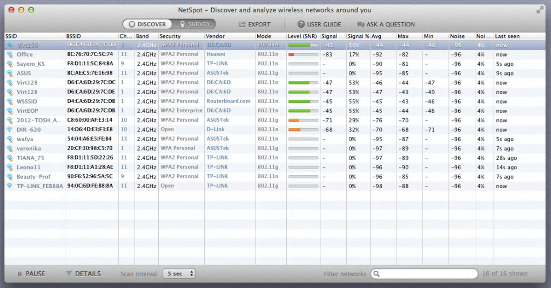The image size is (551, 288).
Task: Click the 17% signal value for Office
Action: pos(354,55)
